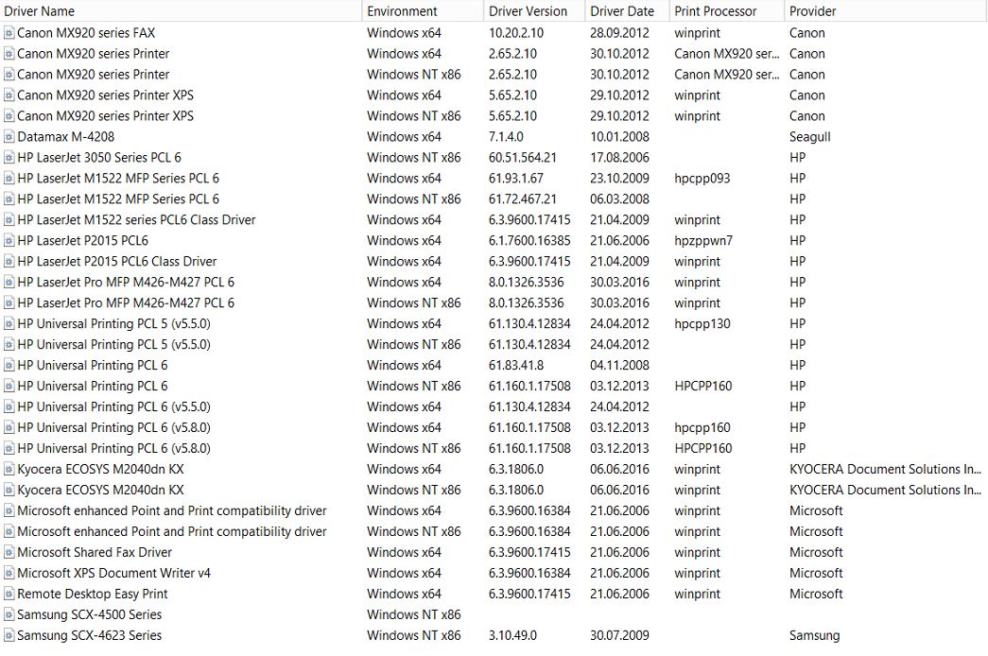This screenshot has height=656, width=988.
Task: Click the Seagull provider cell
Action: tap(809, 137)
